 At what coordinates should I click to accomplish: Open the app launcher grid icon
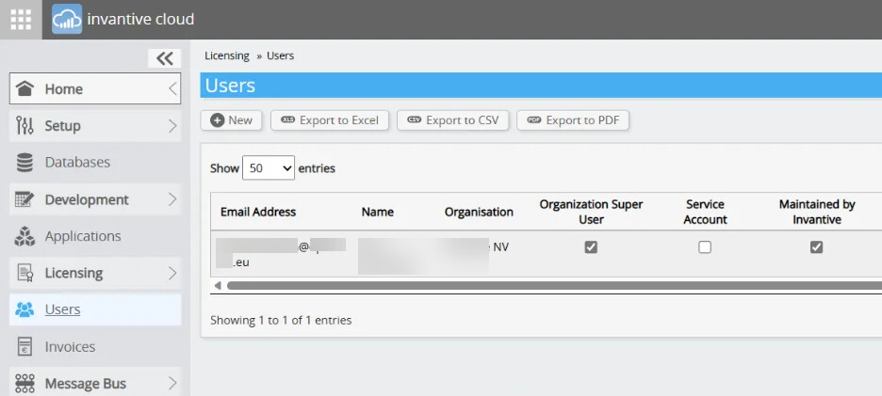[x=21, y=20]
